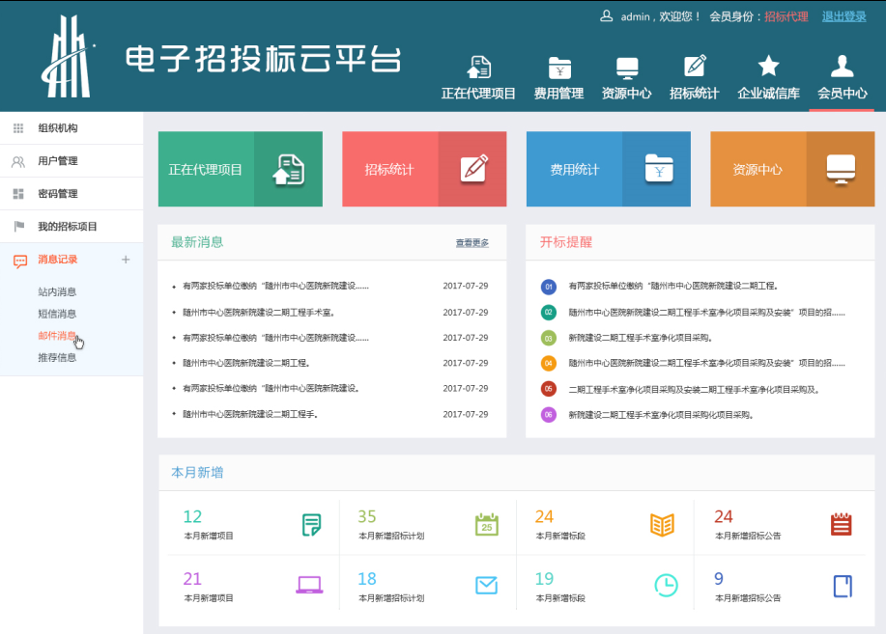
Task: Click the 招标统计 pencil icon in top navigation
Action: click(x=694, y=66)
